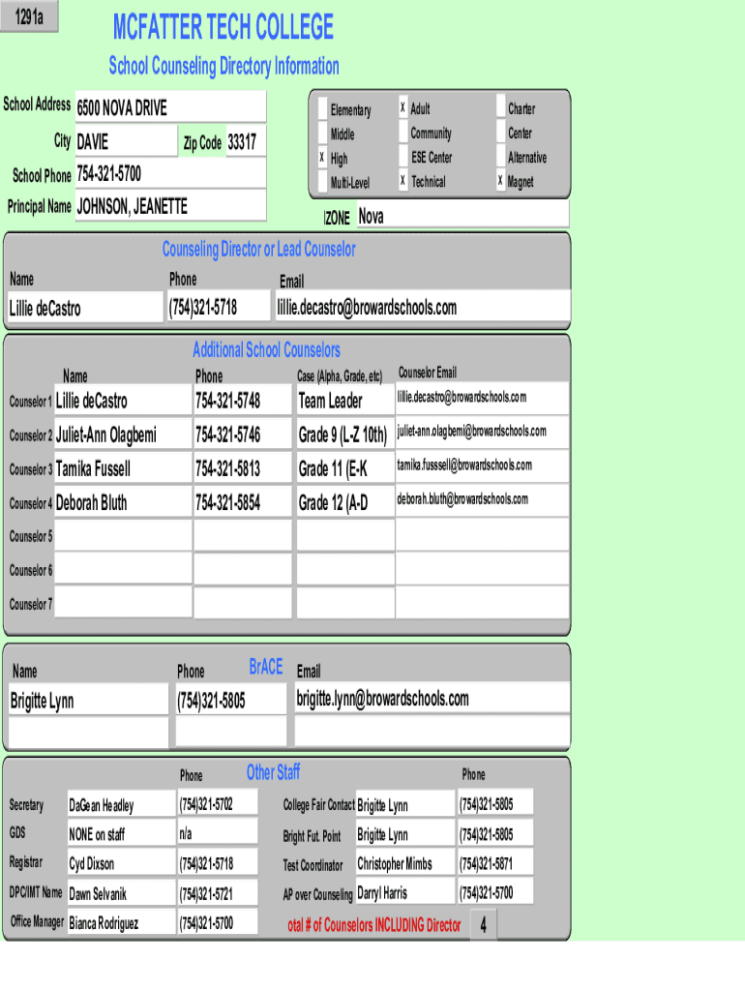
Task: Click the School Address field
Action: [169, 106]
